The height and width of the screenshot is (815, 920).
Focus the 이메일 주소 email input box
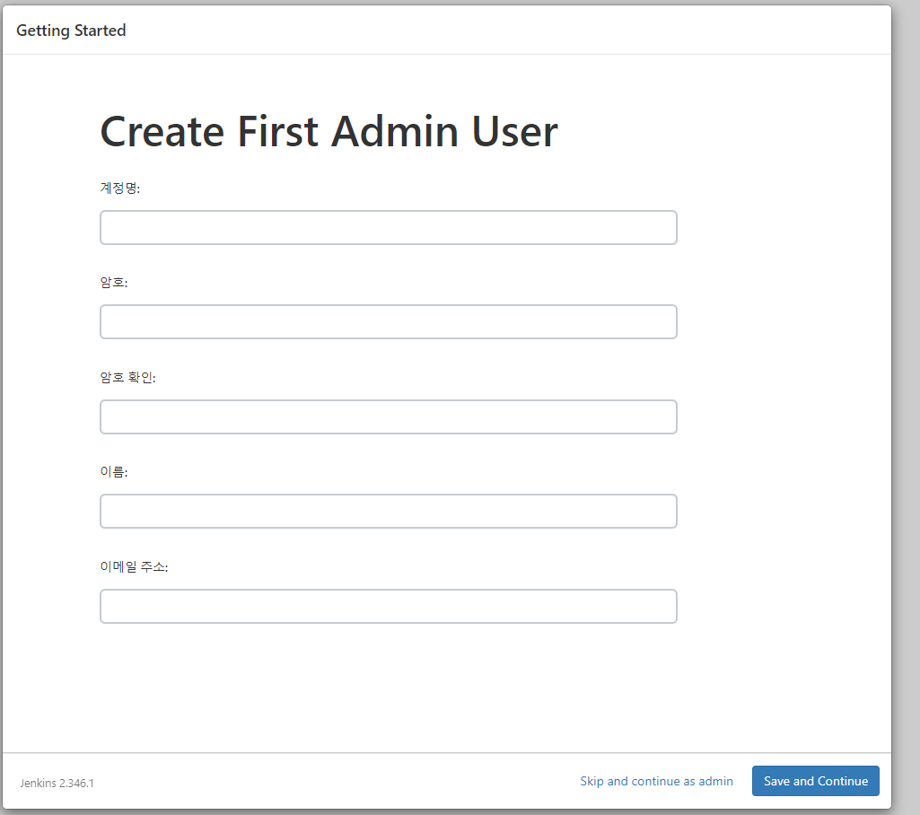[x=388, y=606]
